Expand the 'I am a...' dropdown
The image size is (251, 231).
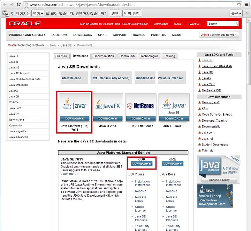click(180, 24)
